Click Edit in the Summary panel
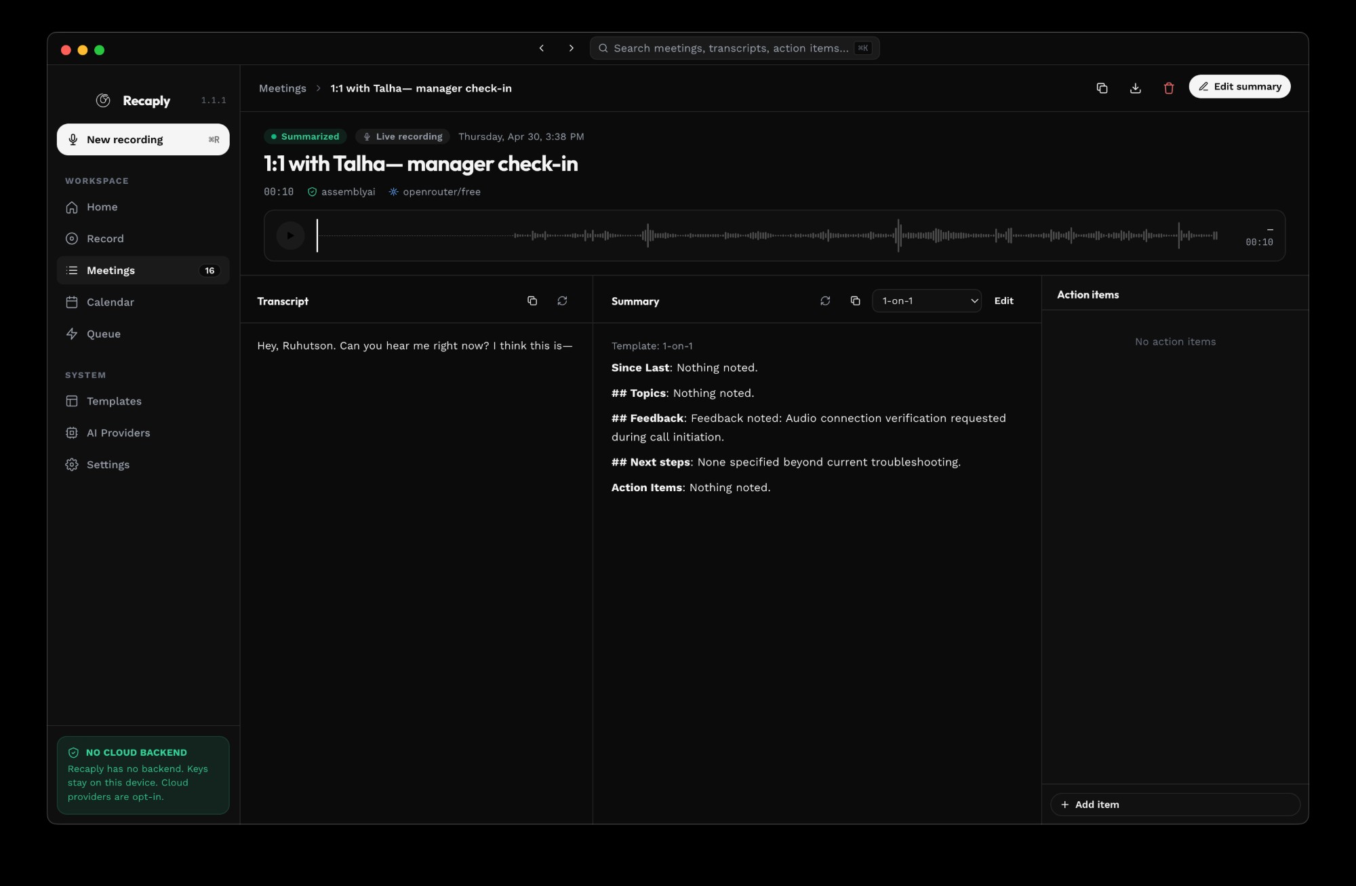1356x886 pixels. [x=1003, y=301]
